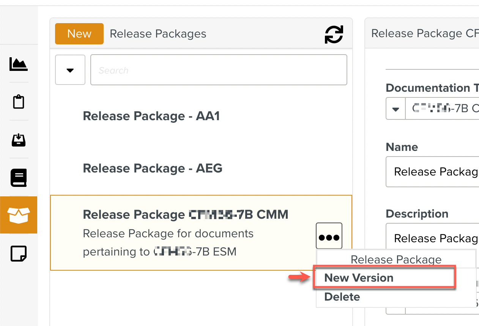Select Release Package - AA1 item

[x=151, y=116]
